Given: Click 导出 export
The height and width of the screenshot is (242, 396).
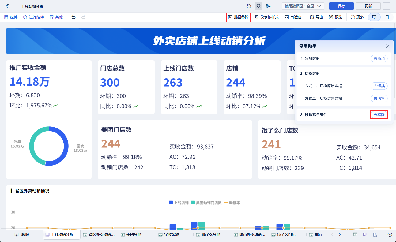Looking at the screenshot, I should (x=316, y=17).
